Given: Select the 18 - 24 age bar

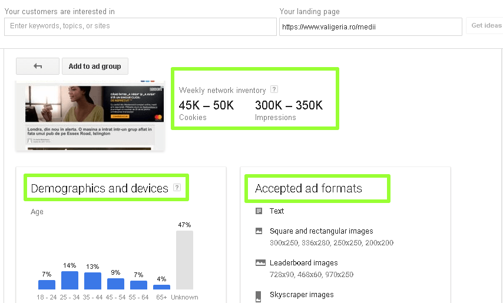Looking at the screenshot, I should click(47, 284).
